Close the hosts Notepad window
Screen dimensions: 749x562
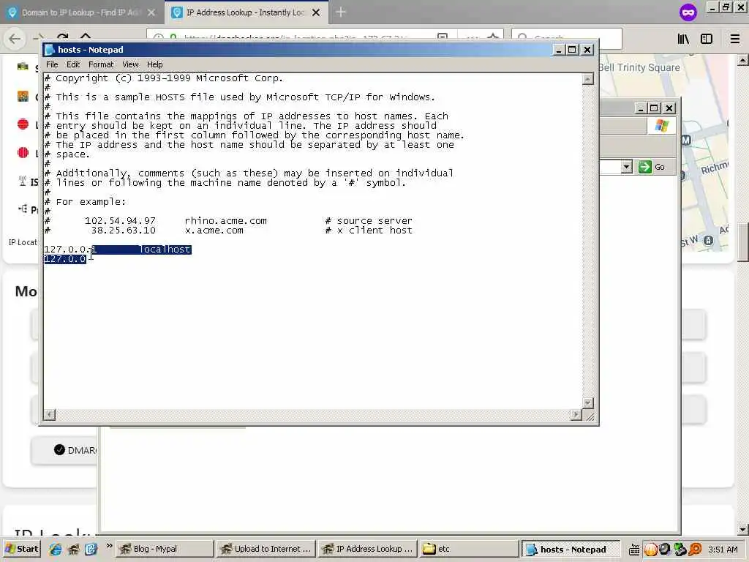(x=587, y=50)
